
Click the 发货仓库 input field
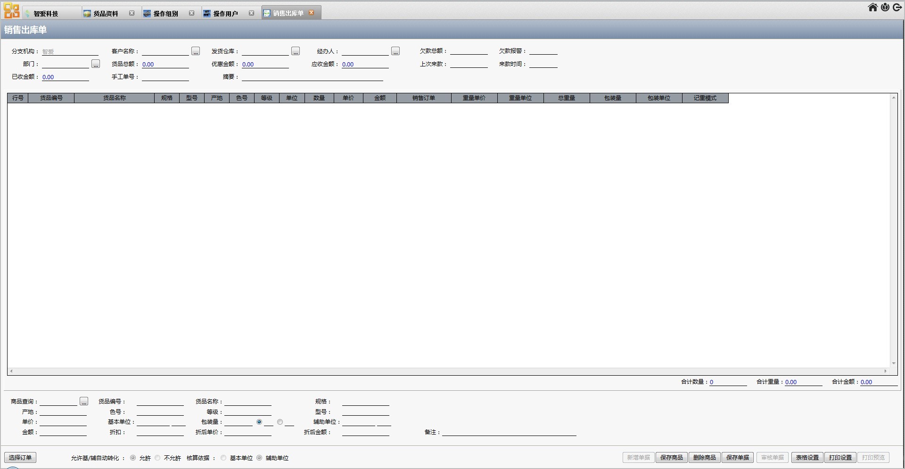[265, 51]
